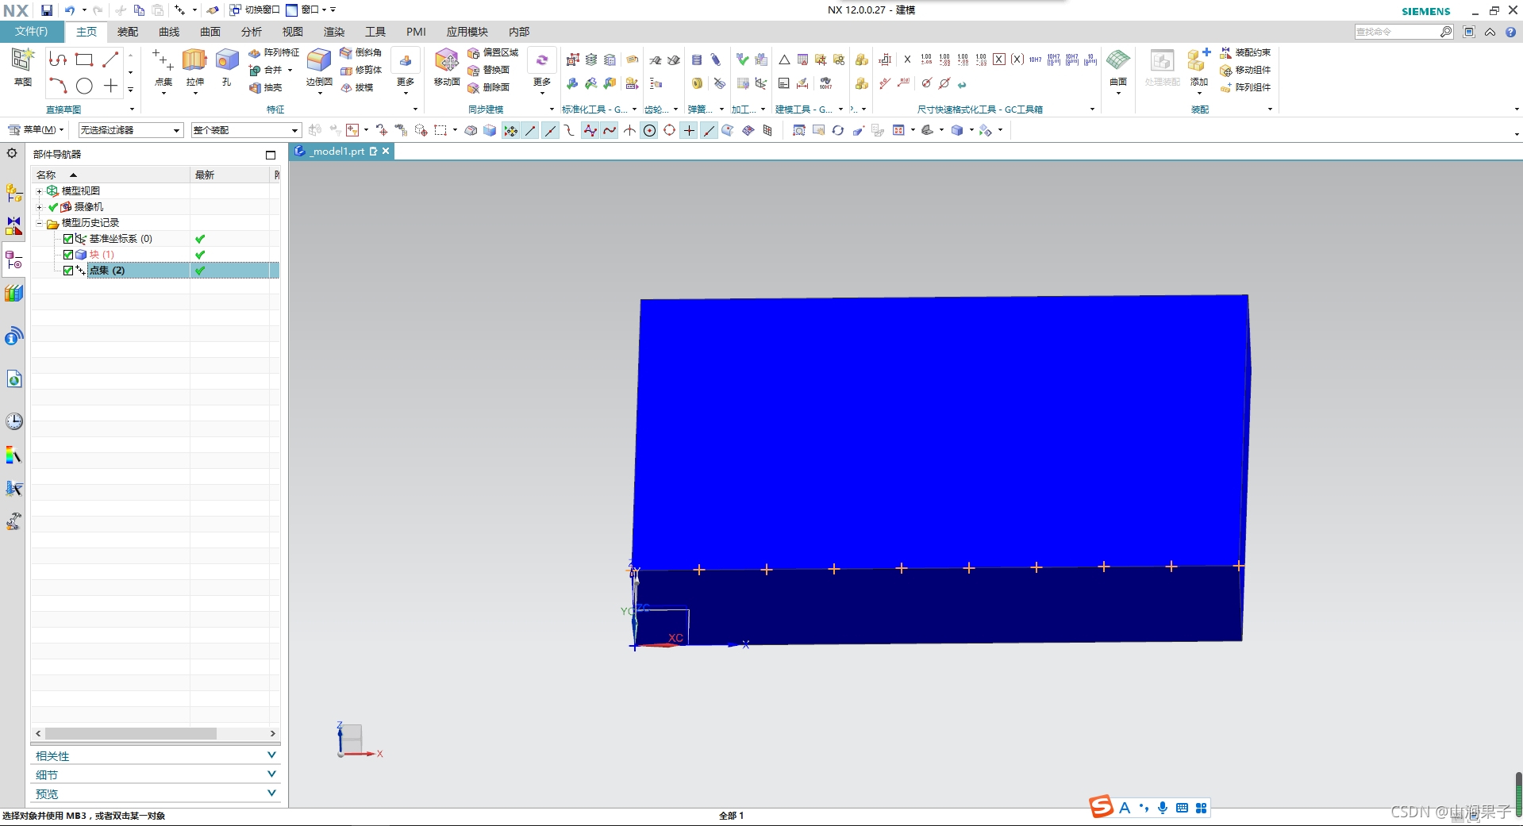Screen dimensions: 1523x826
Task: Click the Help question mark icon
Action: click(1511, 32)
